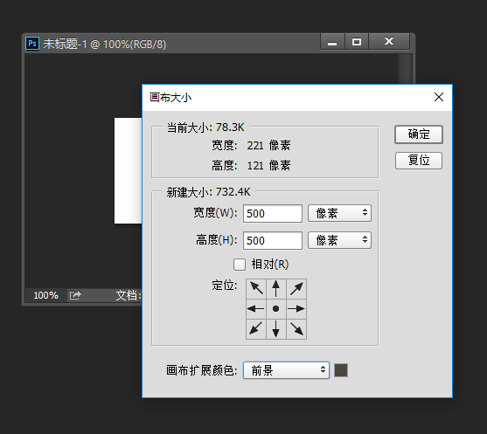Anchor canvas to middle-right arrow
The height and width of the screenshot is (434, 487).
pos(296,308)
